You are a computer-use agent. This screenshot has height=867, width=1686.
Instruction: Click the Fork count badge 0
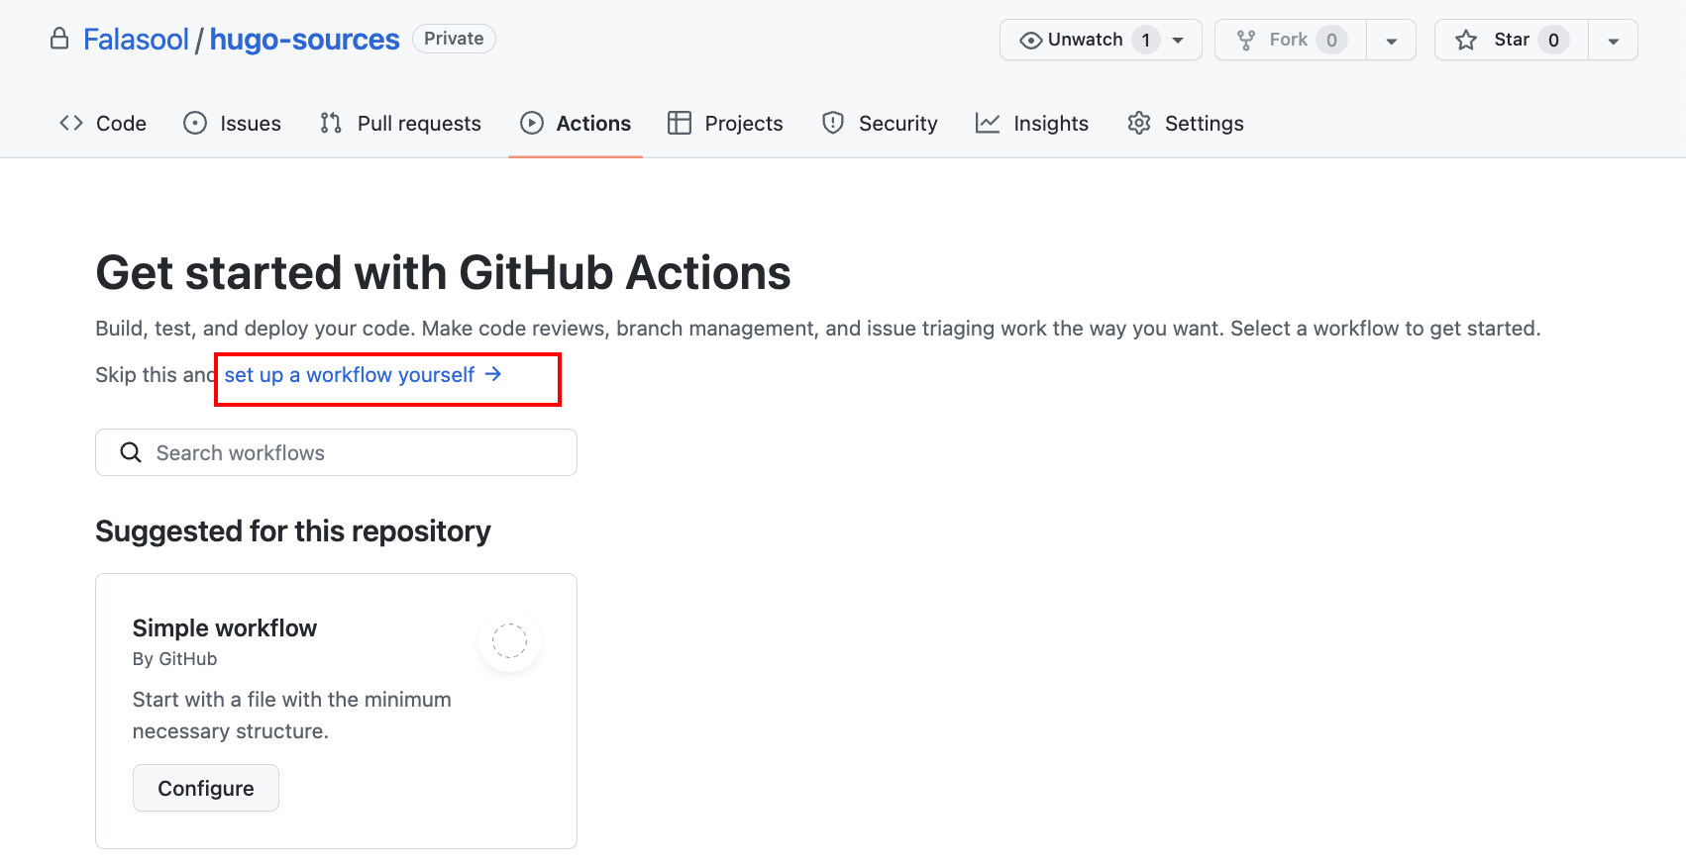[x=1332, y=40]
